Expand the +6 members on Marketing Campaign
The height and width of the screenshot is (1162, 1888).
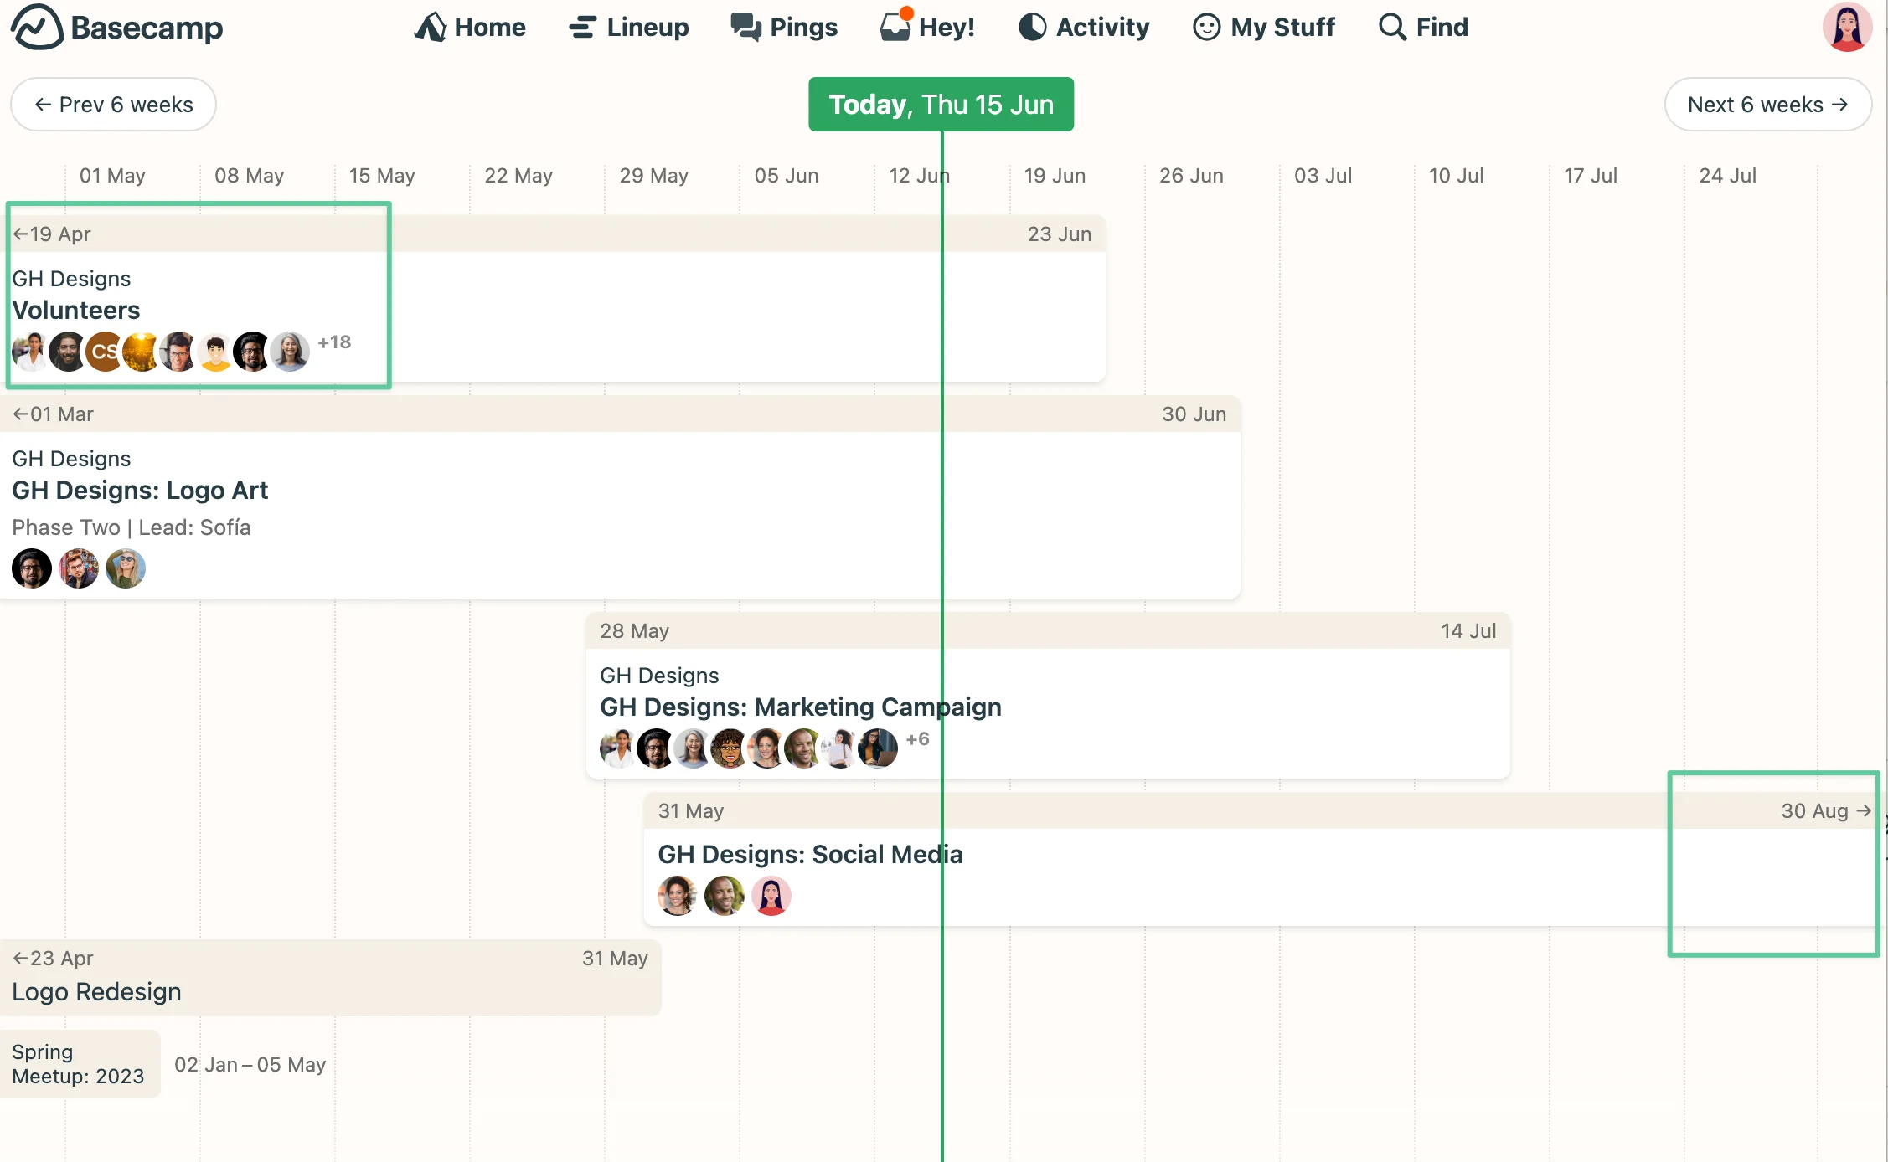click(x=917, y=739)
